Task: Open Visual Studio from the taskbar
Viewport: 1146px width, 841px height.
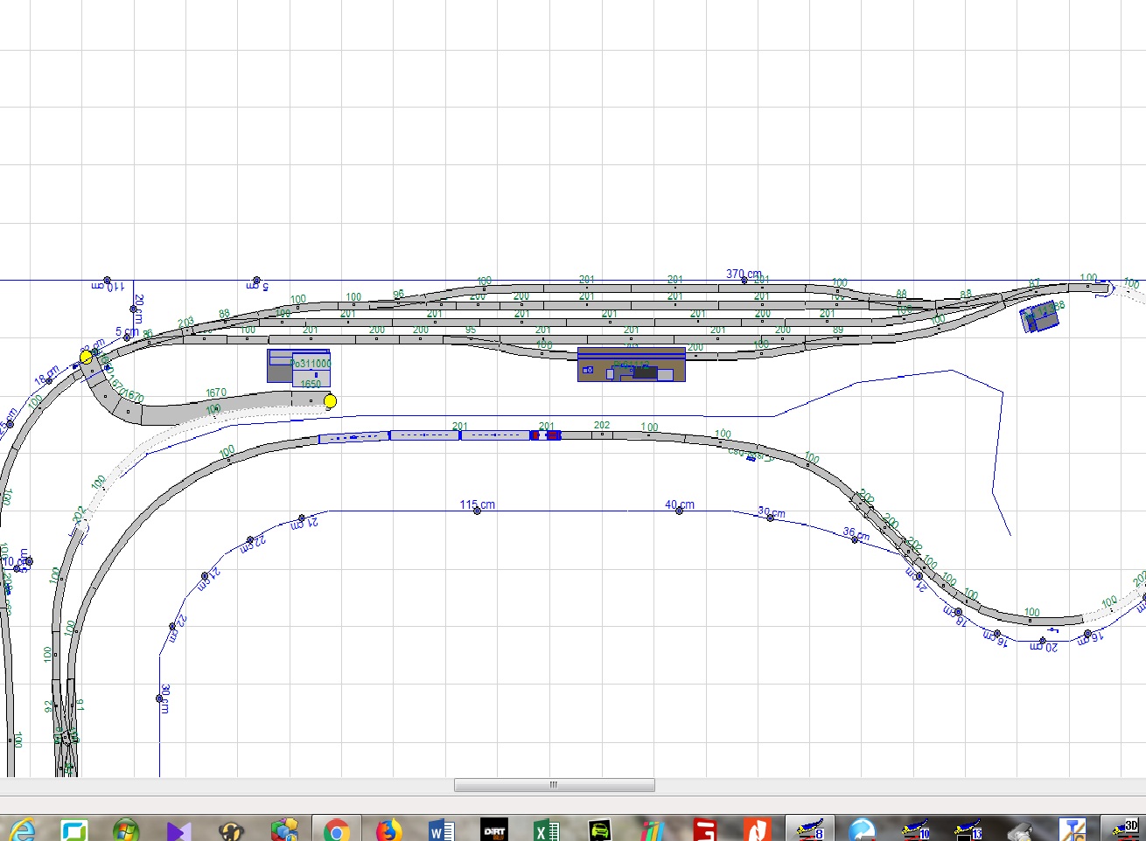Action: (x=178, y=829)
